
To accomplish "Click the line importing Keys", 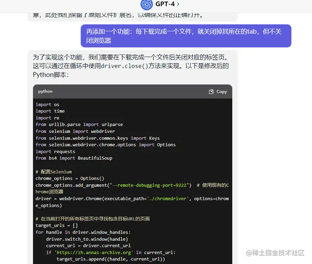I will tap(97, 138).
